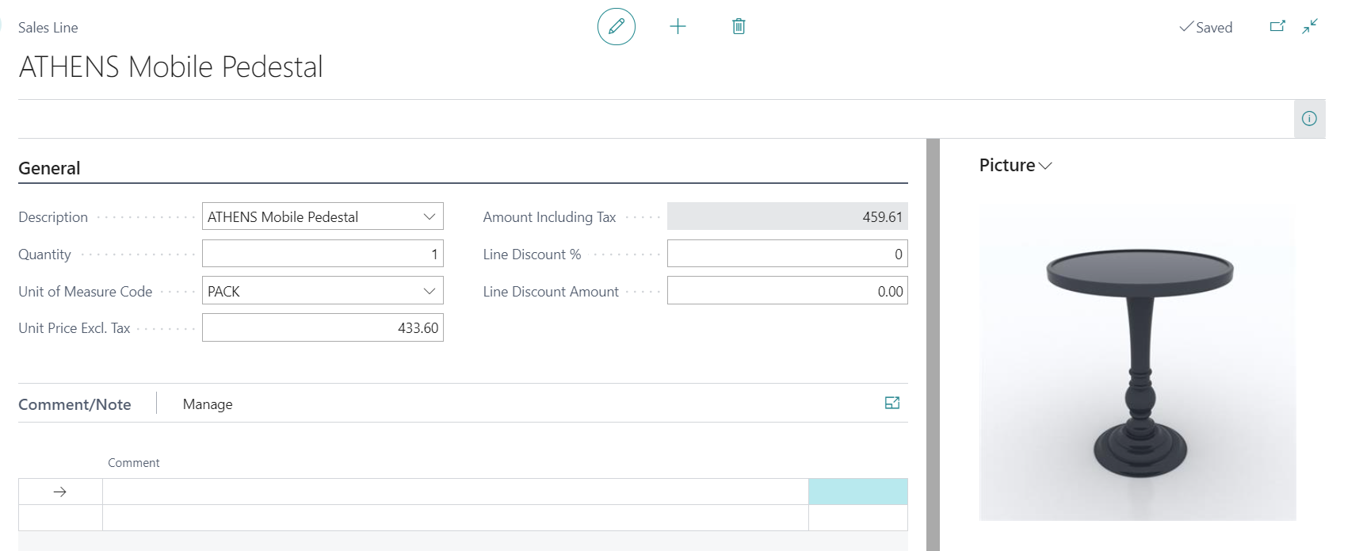Click the Line Discount % field
The width and height of the screenshot is (1363, 551).
click(x=787, y=254)
